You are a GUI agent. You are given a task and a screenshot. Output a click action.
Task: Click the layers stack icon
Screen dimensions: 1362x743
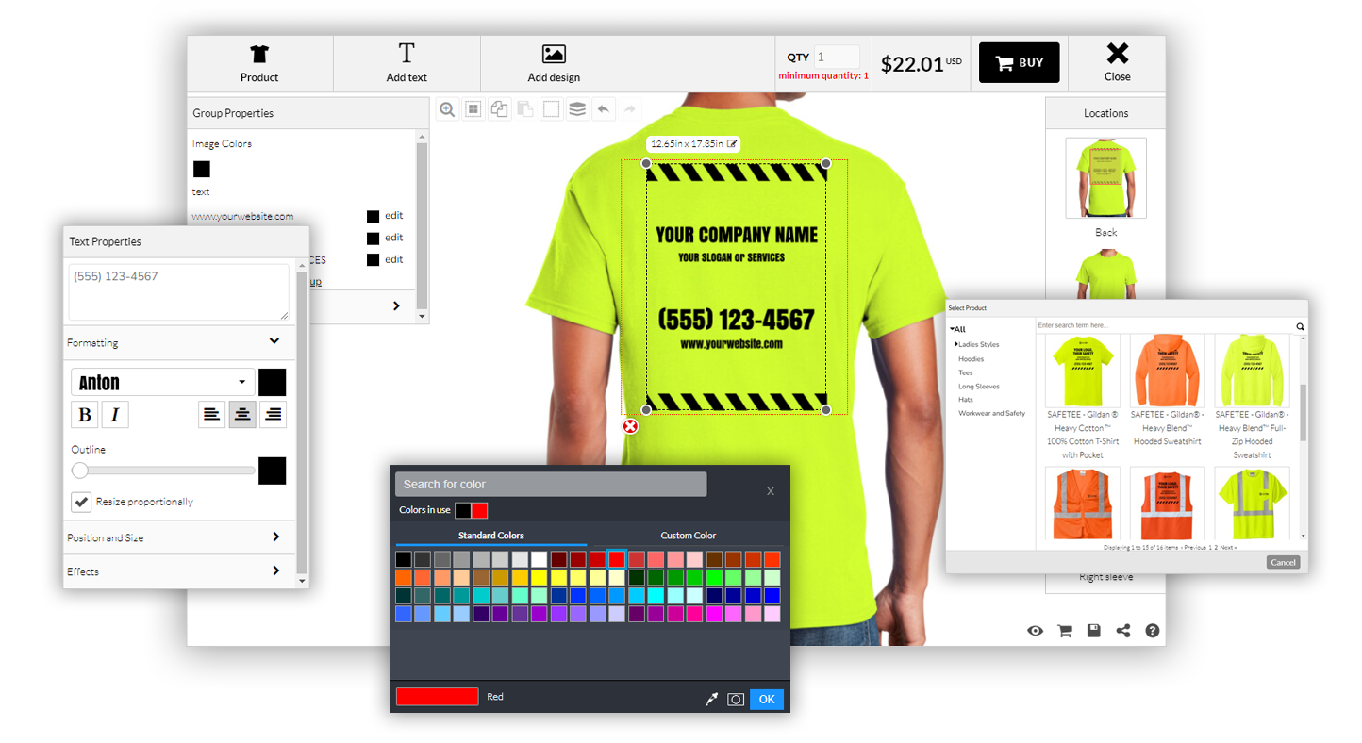pos(577,109)
